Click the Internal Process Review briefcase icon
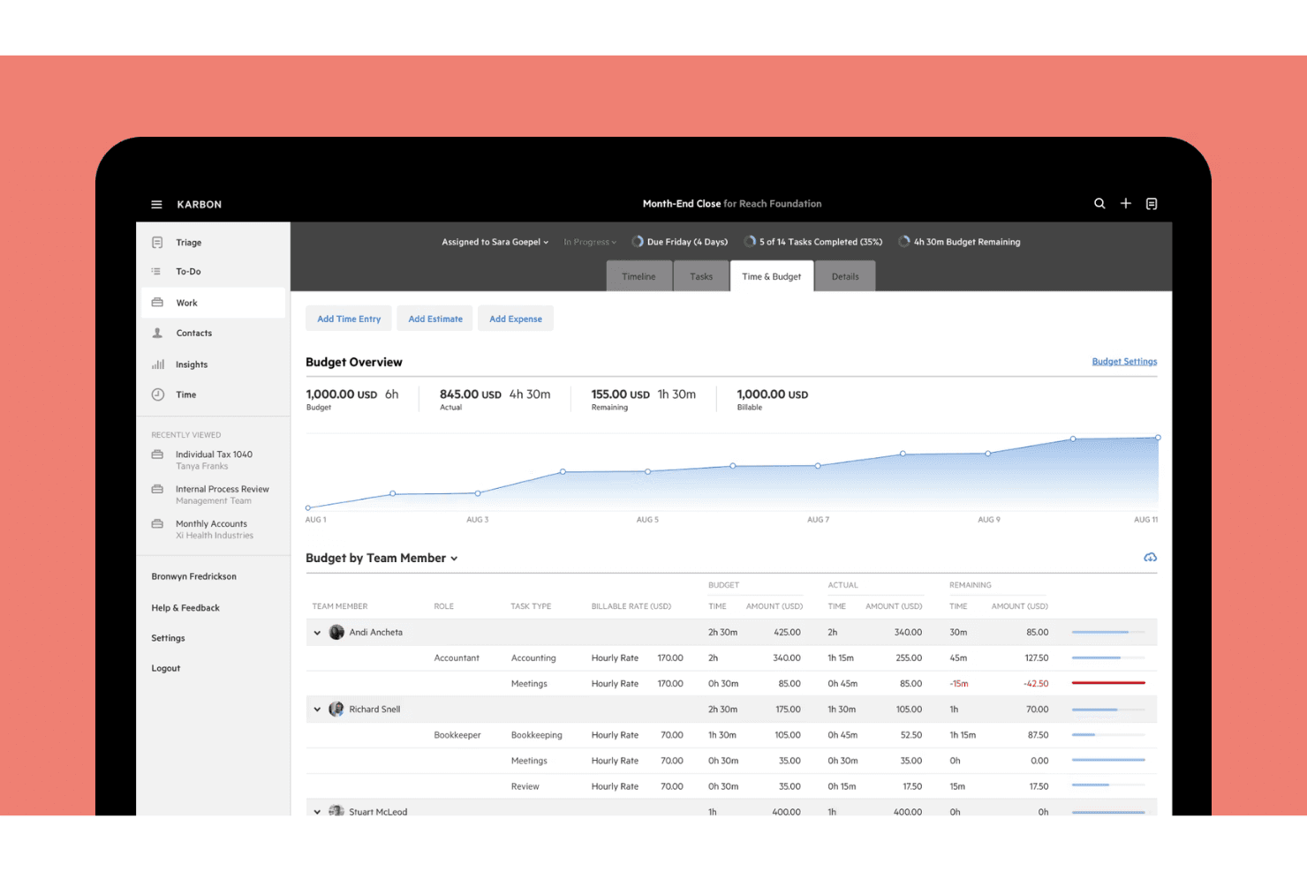The image size is (1307, 871). [x=157, y=489]
